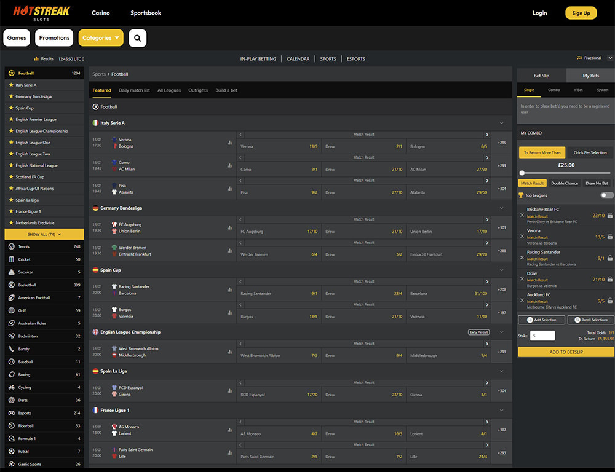This screenshot has height=472, width=615.
Task: Remove Brisbane Roar FC selection with X
Action: point(522,215)
